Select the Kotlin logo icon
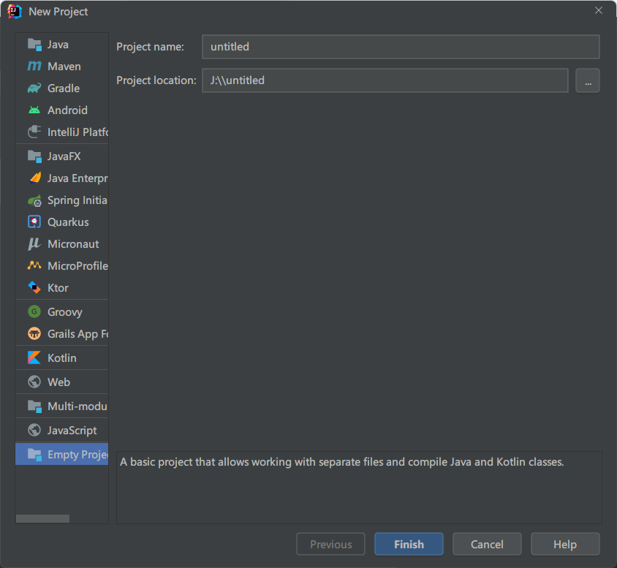The width and height of the screenshot is (617, 568). pos(34,358)
